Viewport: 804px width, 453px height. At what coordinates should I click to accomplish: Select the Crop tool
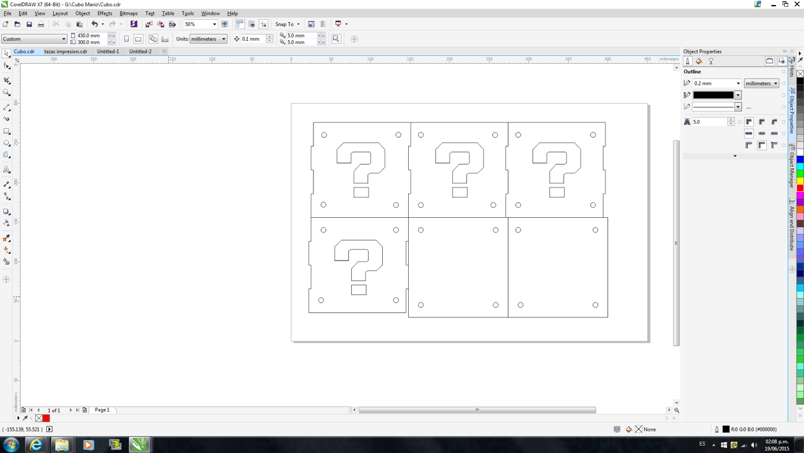click(7, 80)
